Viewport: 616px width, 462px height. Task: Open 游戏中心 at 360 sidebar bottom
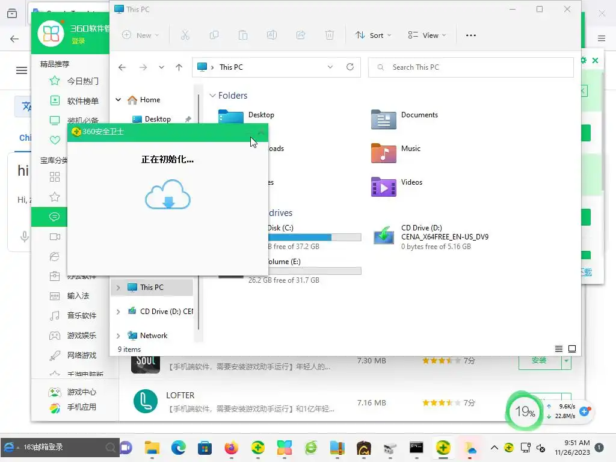click(73, 392)
